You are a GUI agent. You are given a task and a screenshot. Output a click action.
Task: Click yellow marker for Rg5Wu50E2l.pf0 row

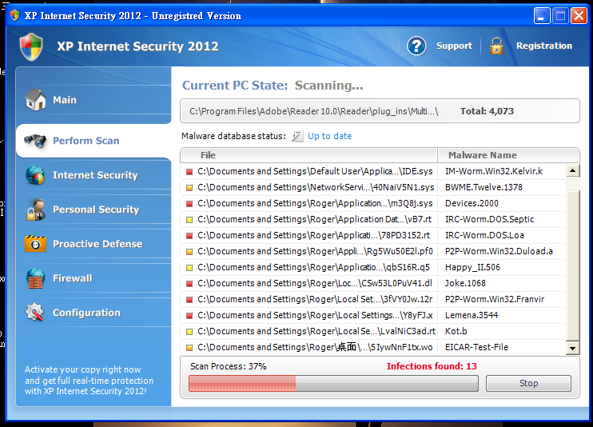(189, 252)
